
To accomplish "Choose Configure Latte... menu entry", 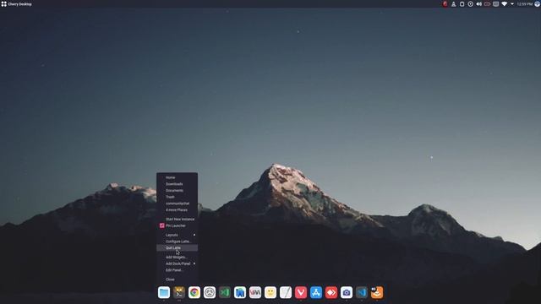I will [177, 242].
